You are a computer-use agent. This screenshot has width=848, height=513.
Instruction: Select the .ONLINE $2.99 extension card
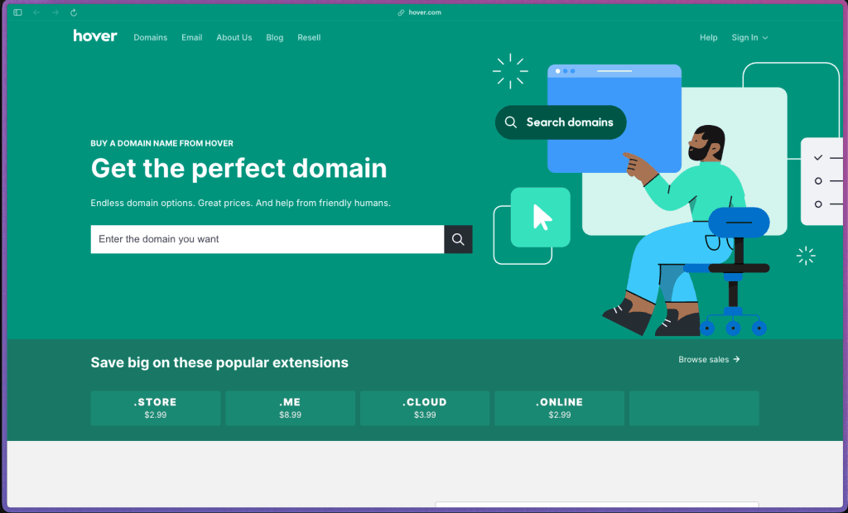pyautogui.click(x=560, y=408)
